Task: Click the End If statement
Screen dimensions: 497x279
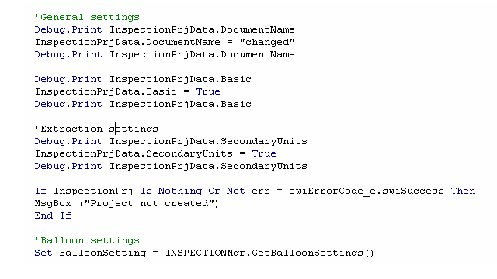Action: pyautogui.click(x=53, y=215)
